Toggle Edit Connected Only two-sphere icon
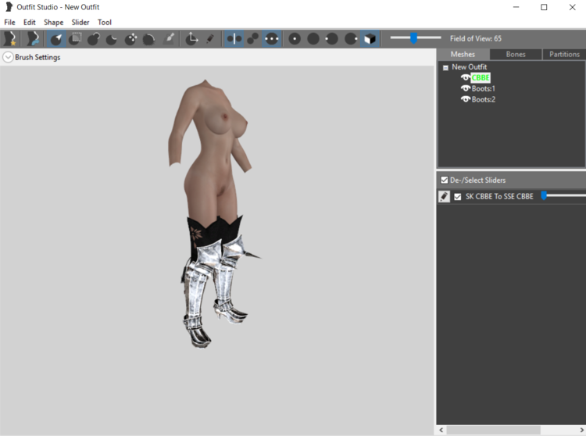The width and height of the screenshot is (586, 436). [x=253, y=38]
